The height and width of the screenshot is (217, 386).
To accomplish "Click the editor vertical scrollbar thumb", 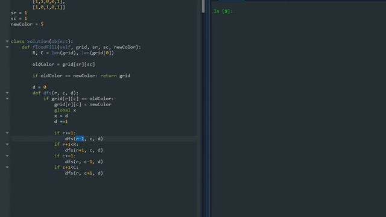I will [x=203, y=6].
